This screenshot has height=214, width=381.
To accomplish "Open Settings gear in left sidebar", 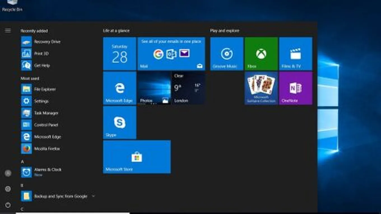I will [x=8, y=189].
